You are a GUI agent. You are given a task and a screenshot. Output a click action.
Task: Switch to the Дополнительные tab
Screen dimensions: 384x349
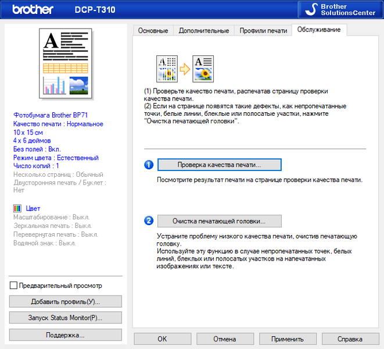(204, 30)
